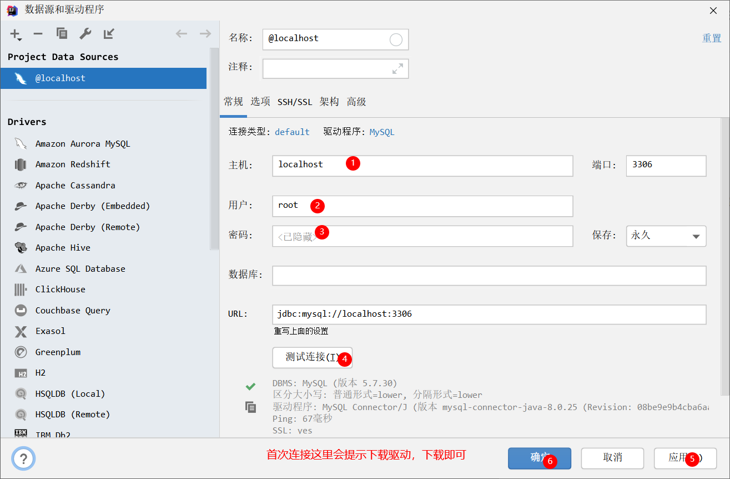The height and width of the screenshot is (479, 730).
Task: Open help with question mark icon
Action: [x=23, y=459]
